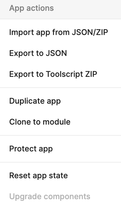121x208 pixels.
Task: Click the gray App actions title bar
Action: click(x=60, y=9)
